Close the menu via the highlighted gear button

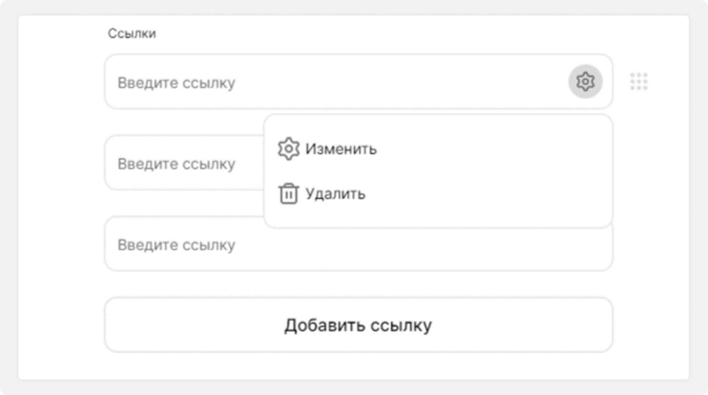(x=585, y=82)
